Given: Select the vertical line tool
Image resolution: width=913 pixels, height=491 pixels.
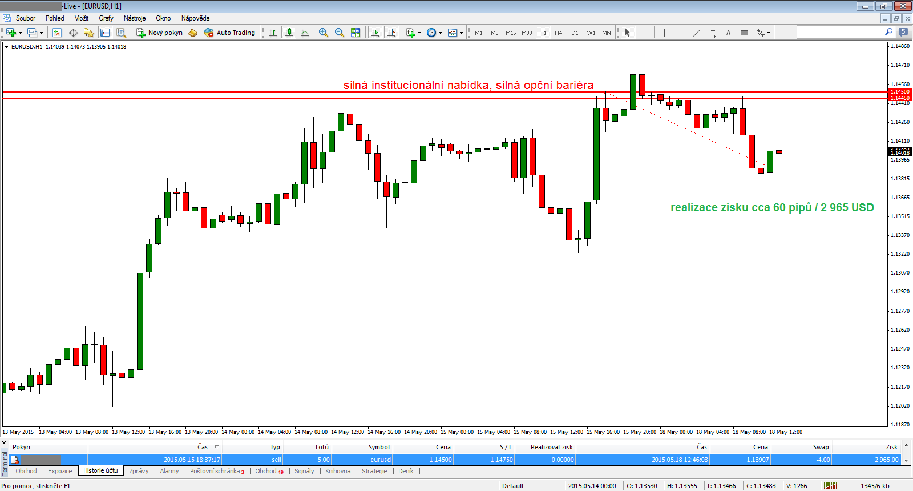Looking at the screenshot, I should point(664,33).
